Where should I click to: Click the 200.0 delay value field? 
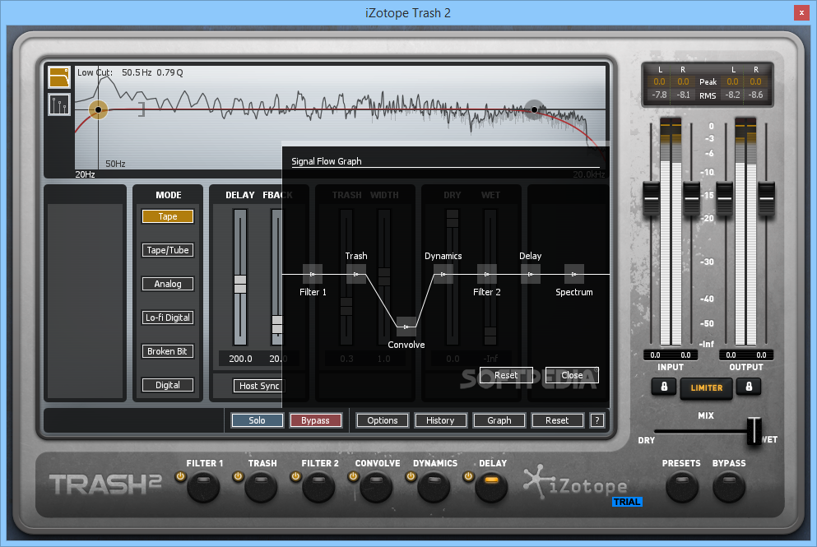coord(240,359)
